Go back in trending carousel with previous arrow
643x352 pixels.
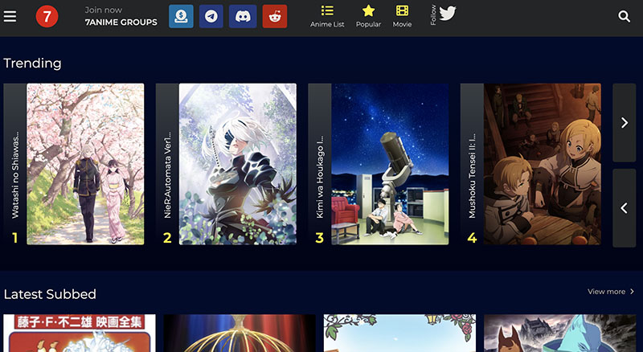click(x=625, y=208)
